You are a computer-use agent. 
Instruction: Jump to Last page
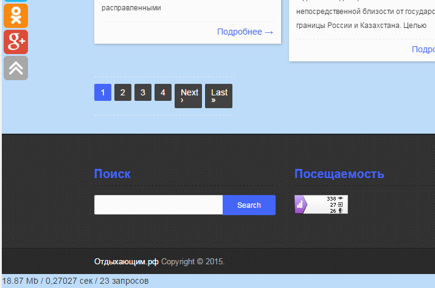[218, 96]
